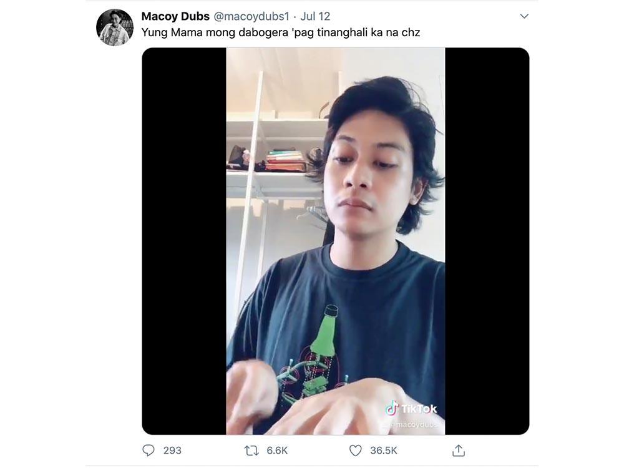The image size is (624, 468).
Task: Play the embedded TikTok video
Action: click(x=336, y=241)
